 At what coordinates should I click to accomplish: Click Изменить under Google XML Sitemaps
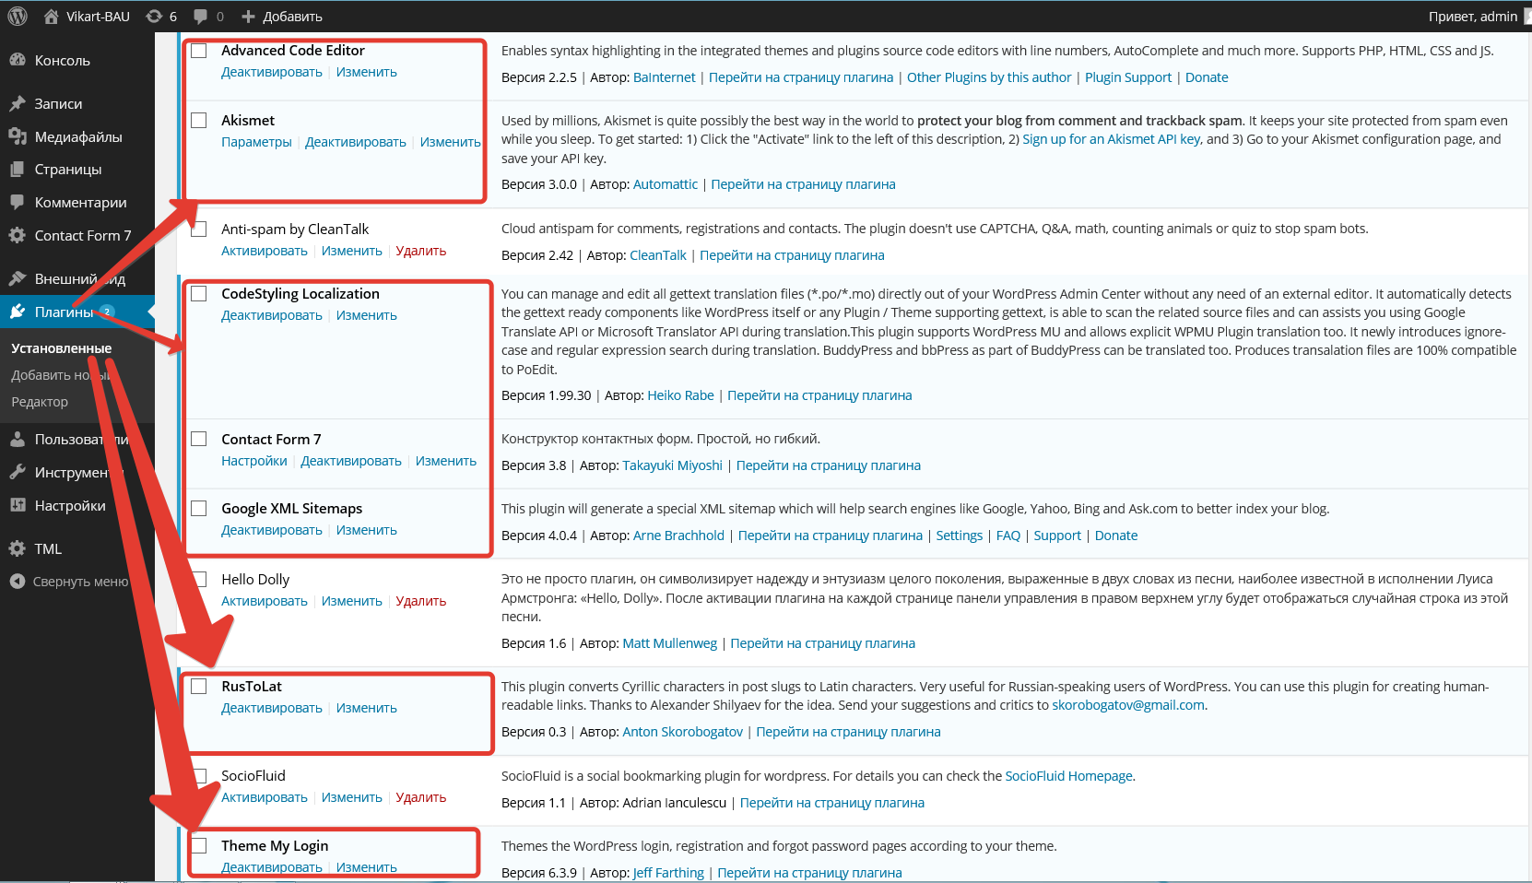[x=367, y=530]
